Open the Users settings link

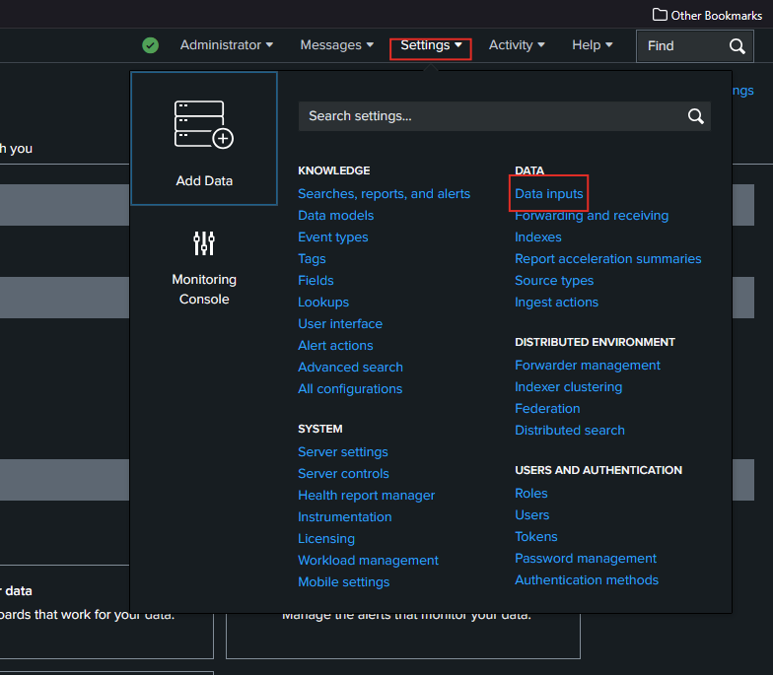tap(532, 514)
